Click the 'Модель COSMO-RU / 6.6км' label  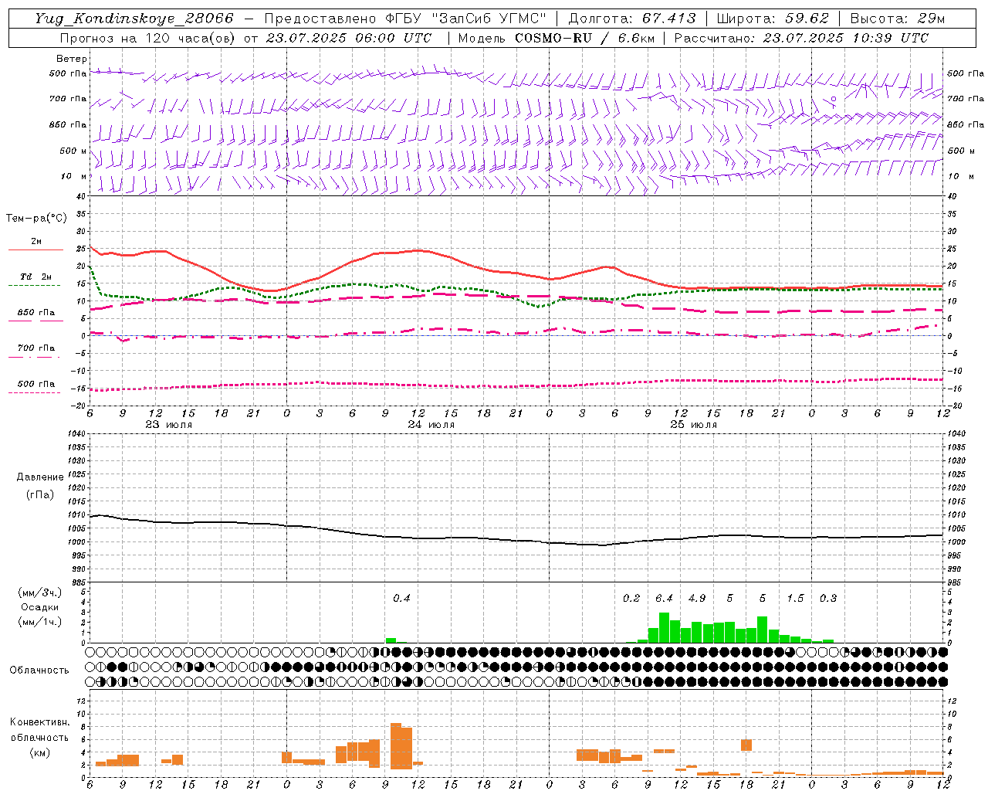coord(555,38)
